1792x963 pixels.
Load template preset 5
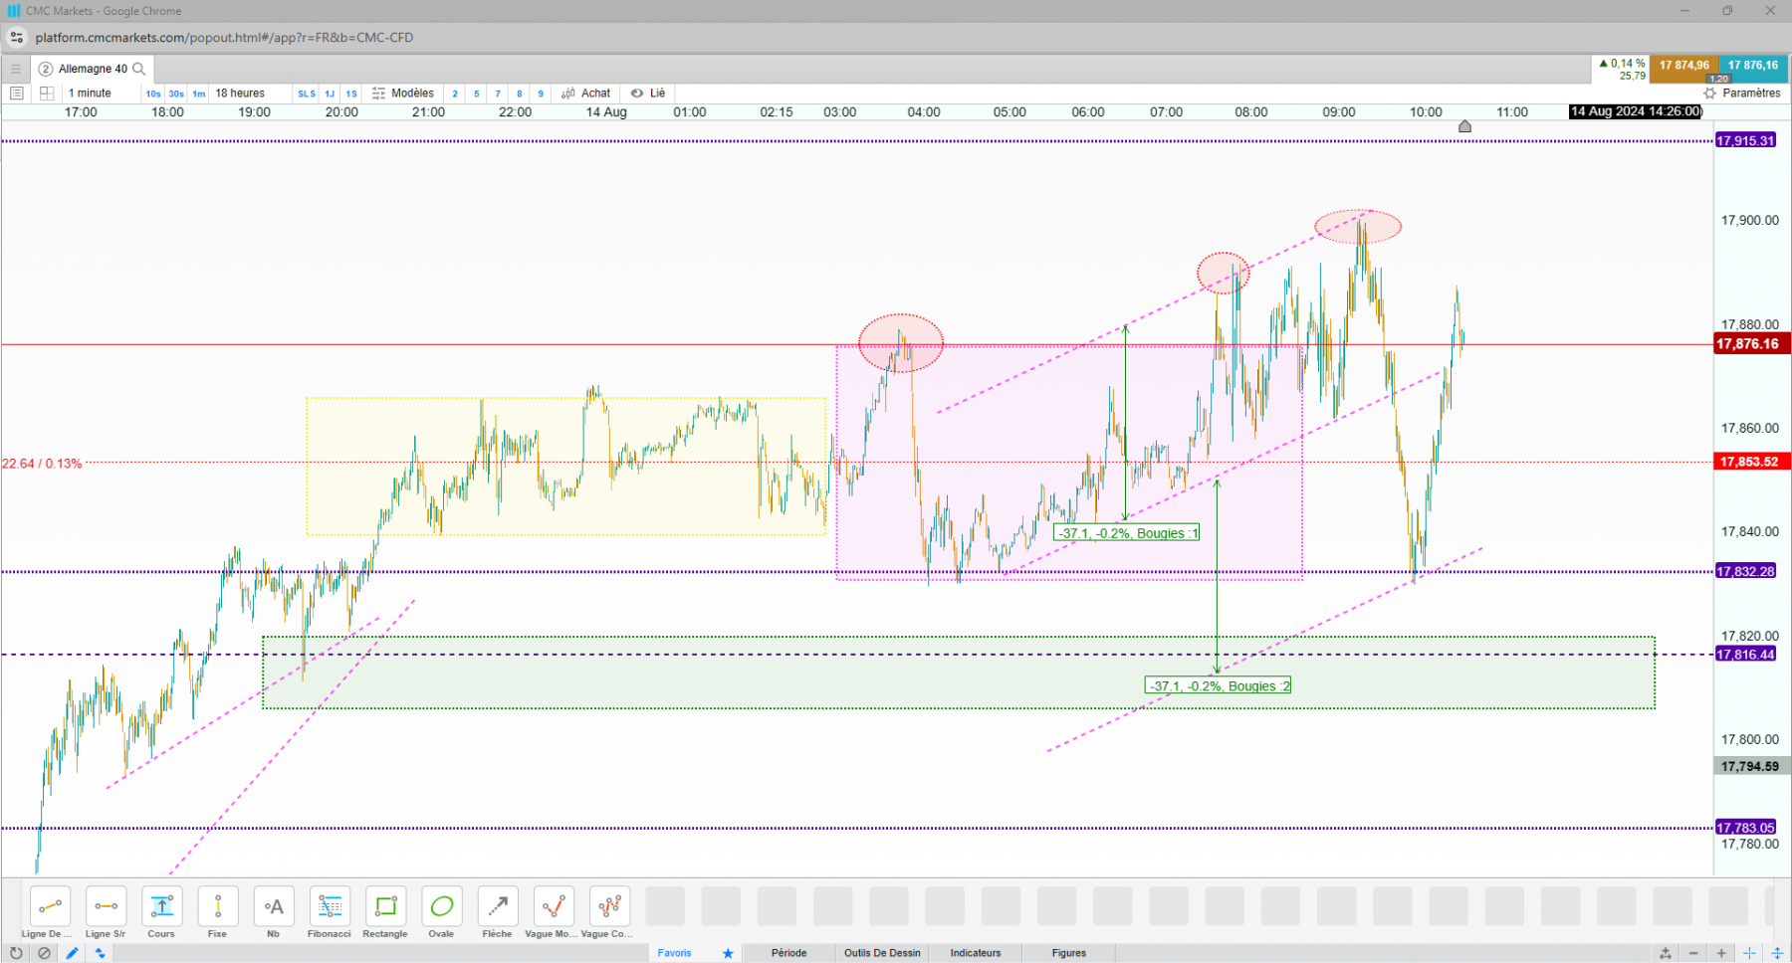coord(477,94)
